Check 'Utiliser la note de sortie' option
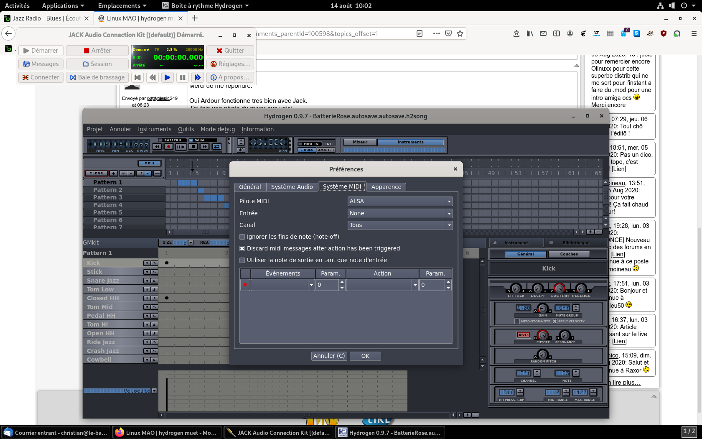The image size is (702, 439). (242, 260)
